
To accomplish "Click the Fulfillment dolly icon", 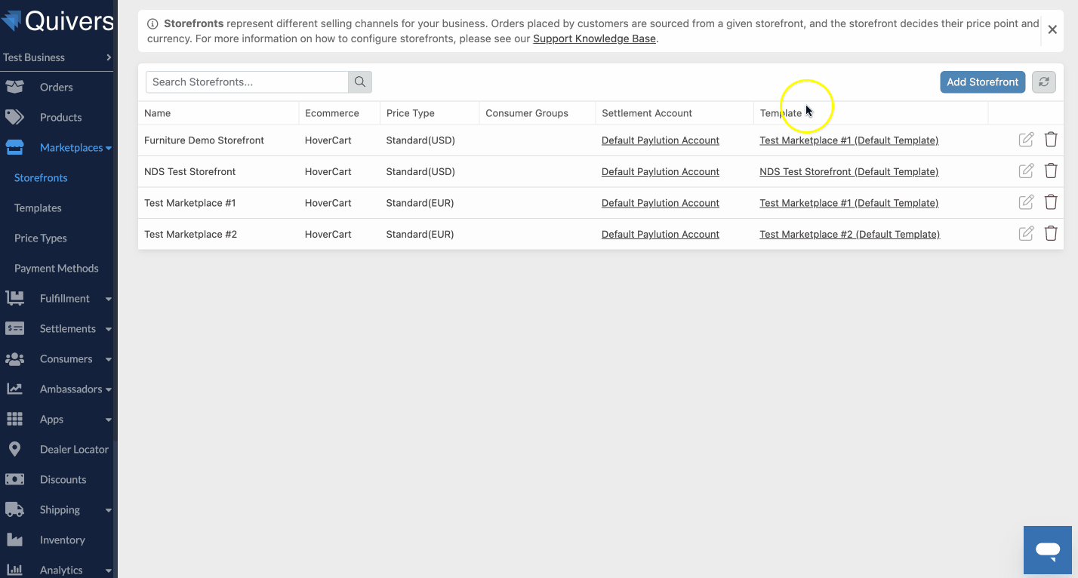I will pos(14,298).
